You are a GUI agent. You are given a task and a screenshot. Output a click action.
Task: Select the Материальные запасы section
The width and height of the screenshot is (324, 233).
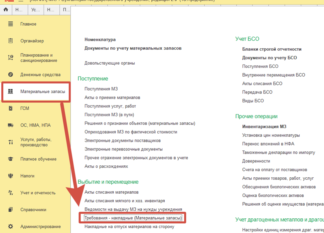(43, 92)
